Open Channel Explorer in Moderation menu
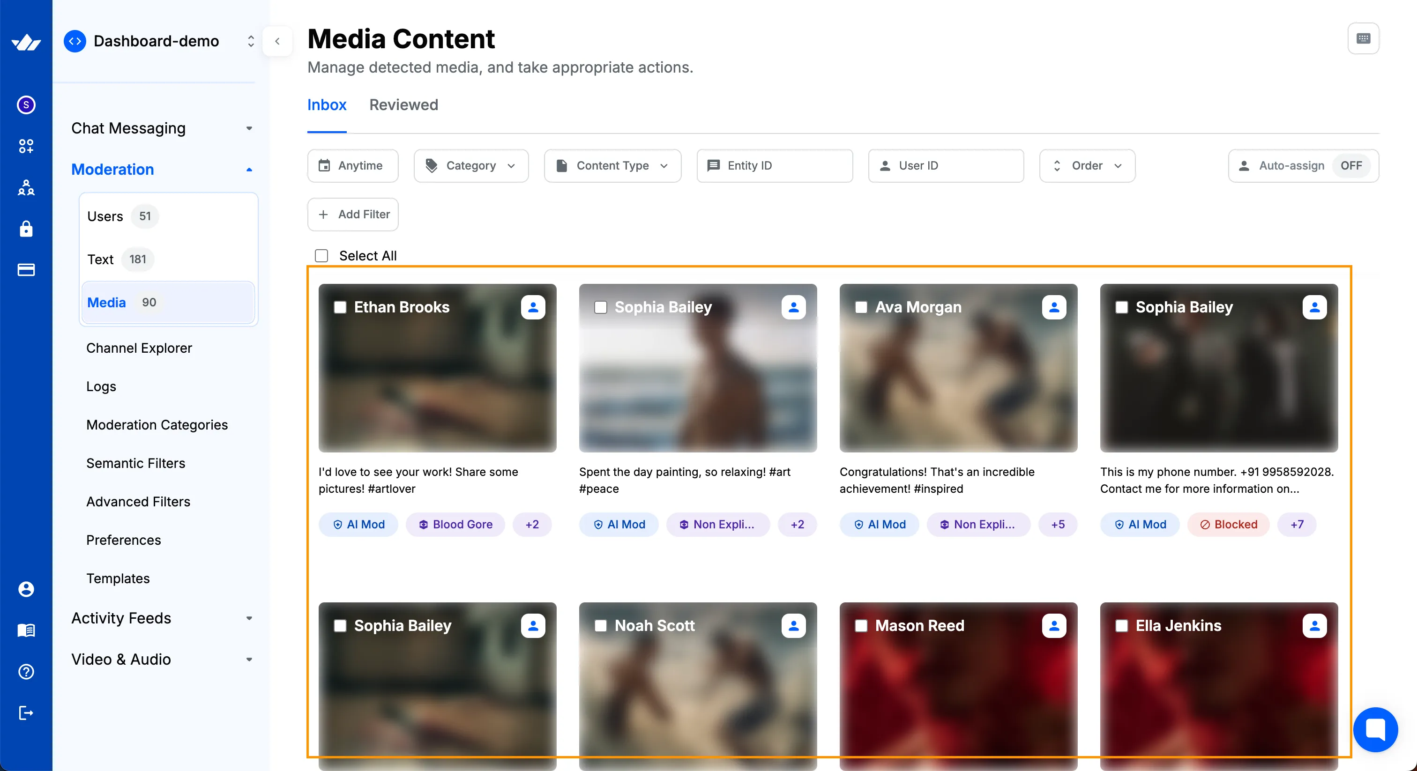1417x771 pixels. (x=139, y=348)
